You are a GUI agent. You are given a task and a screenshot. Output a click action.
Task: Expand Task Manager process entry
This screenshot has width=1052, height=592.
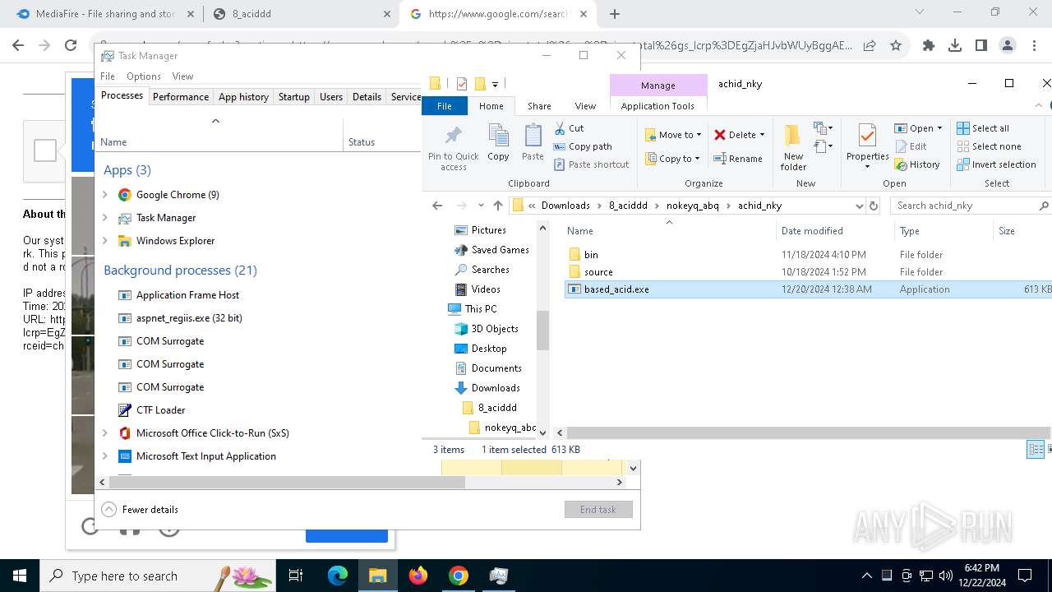click(105, 218)
